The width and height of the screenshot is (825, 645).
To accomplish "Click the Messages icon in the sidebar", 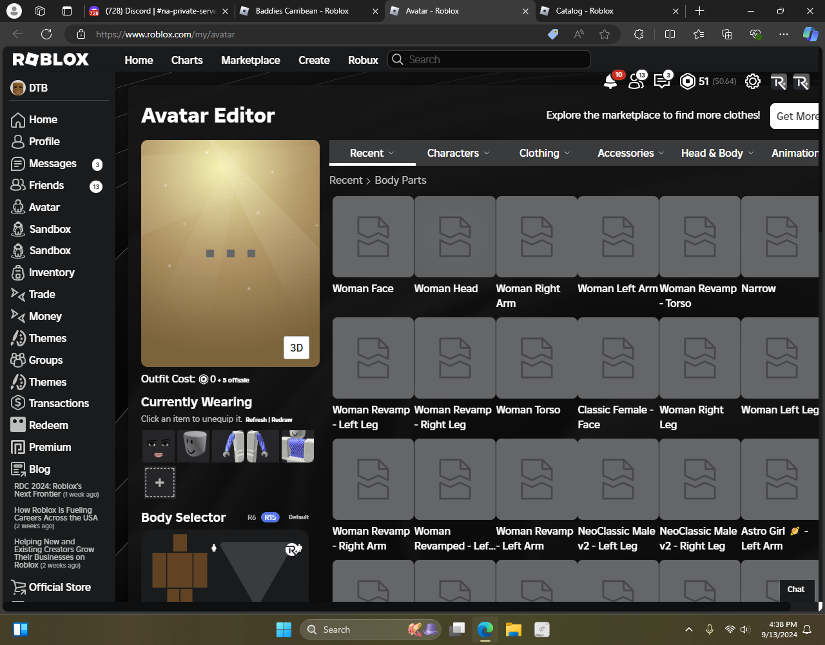I will (18, 163).
